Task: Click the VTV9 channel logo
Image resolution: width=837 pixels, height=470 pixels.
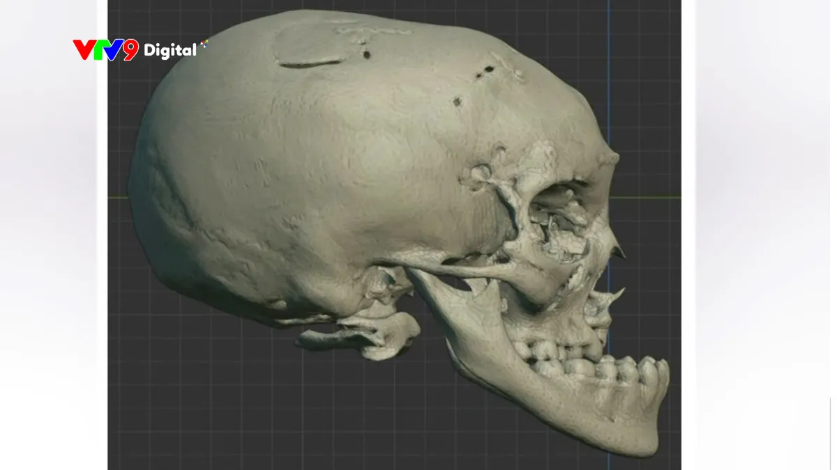Action: [x=105, y=50]
